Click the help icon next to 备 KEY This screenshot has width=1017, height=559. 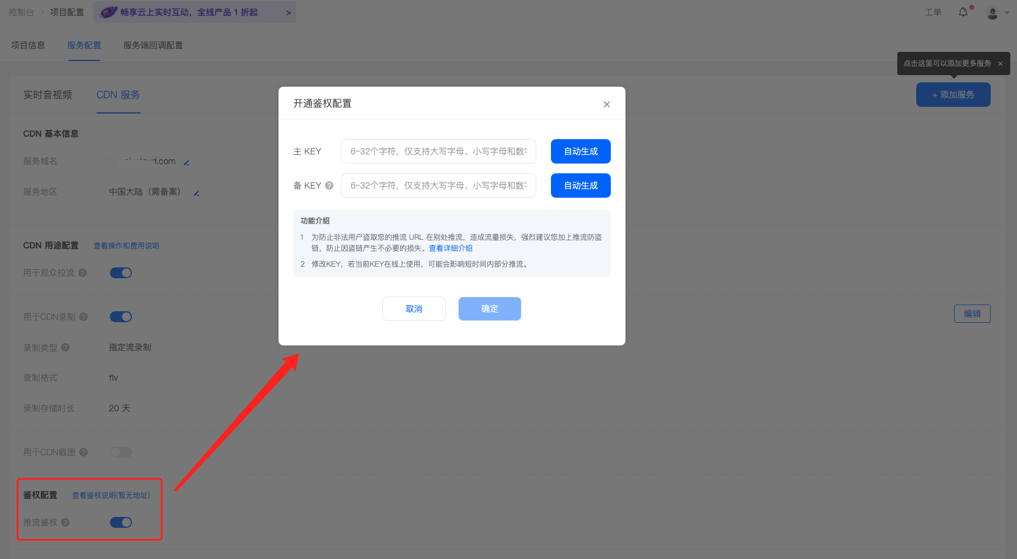[329, 185]
